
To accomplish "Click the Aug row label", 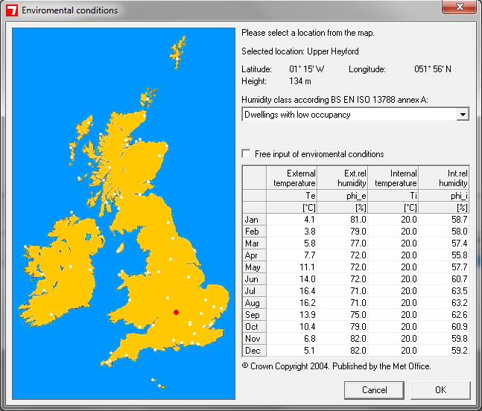I will click(254, 303).
